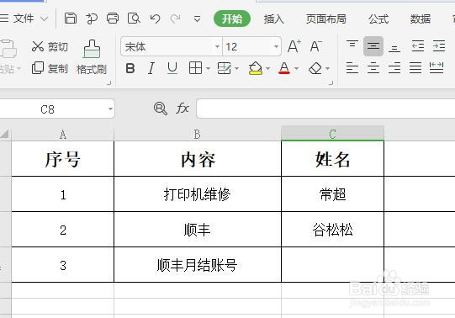Activate the 格式刷 format painter
Viewport: 455px width, 318px height.
[x=92, y=57]
